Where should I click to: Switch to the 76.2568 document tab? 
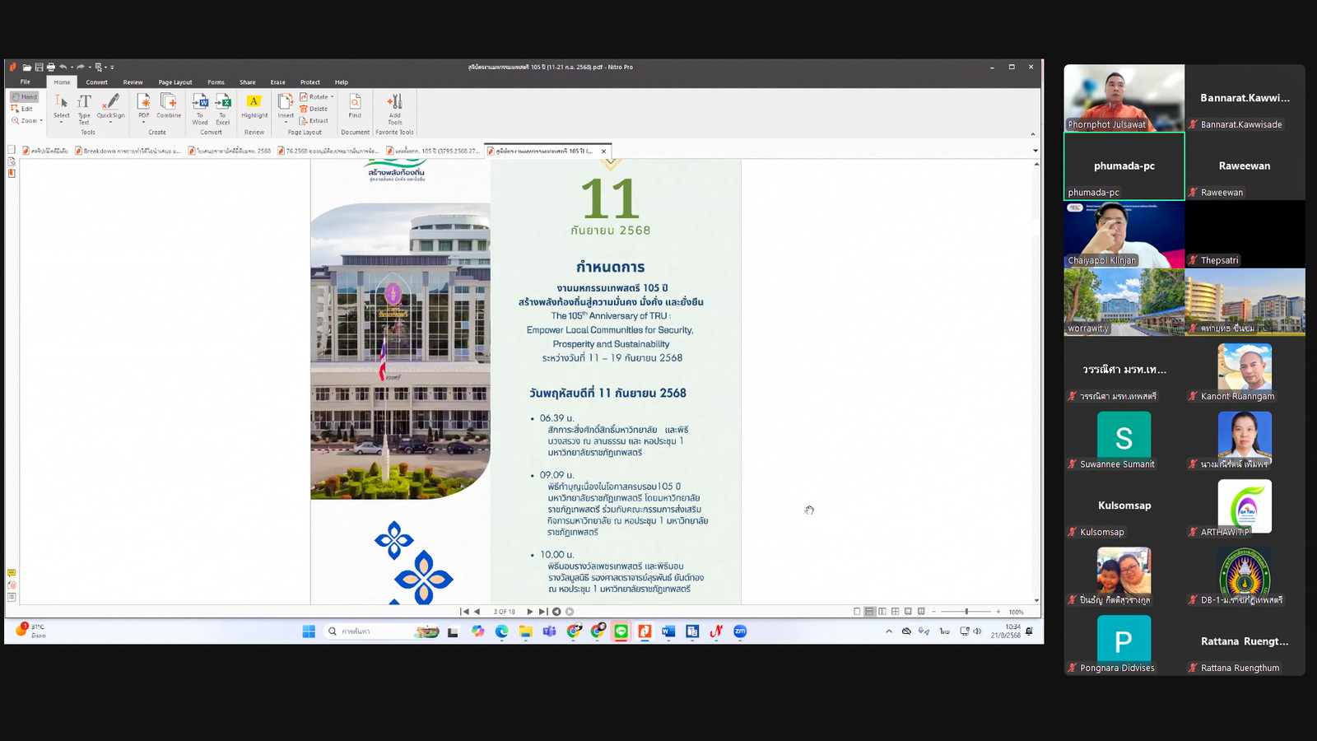(328, 151)
